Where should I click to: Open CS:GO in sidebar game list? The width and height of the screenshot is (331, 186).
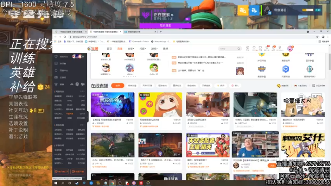(70, 105)
